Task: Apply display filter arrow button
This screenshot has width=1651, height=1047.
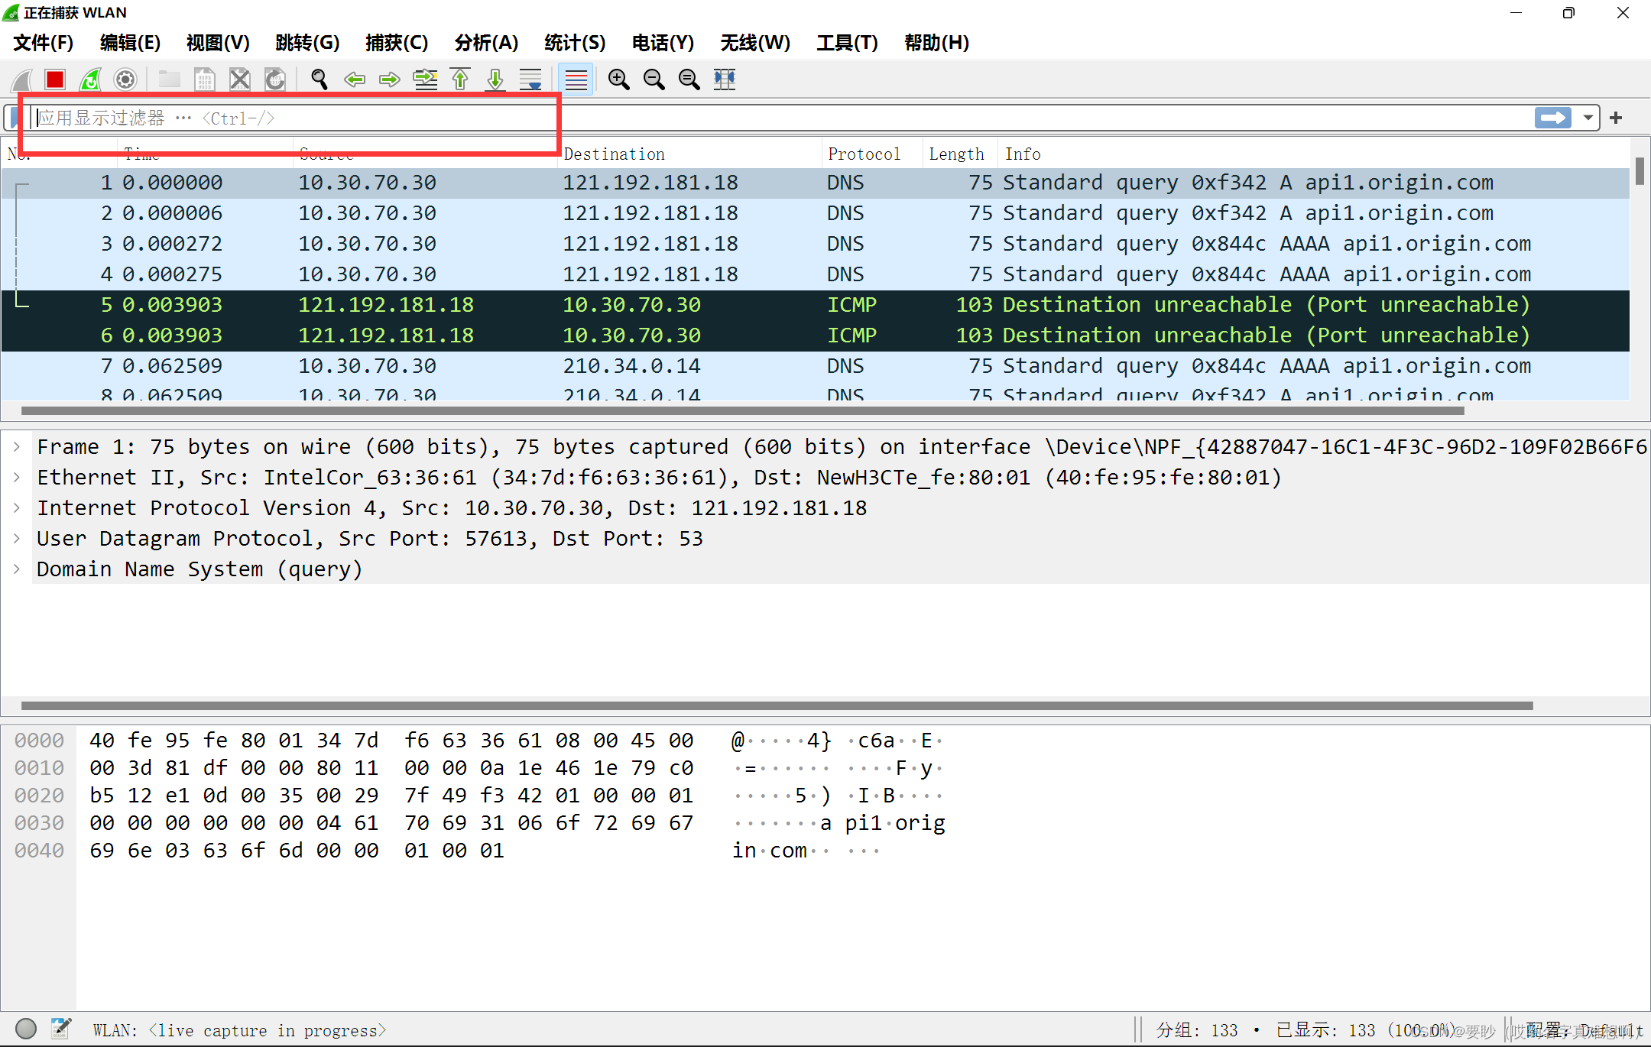Action: point(1552,118)
